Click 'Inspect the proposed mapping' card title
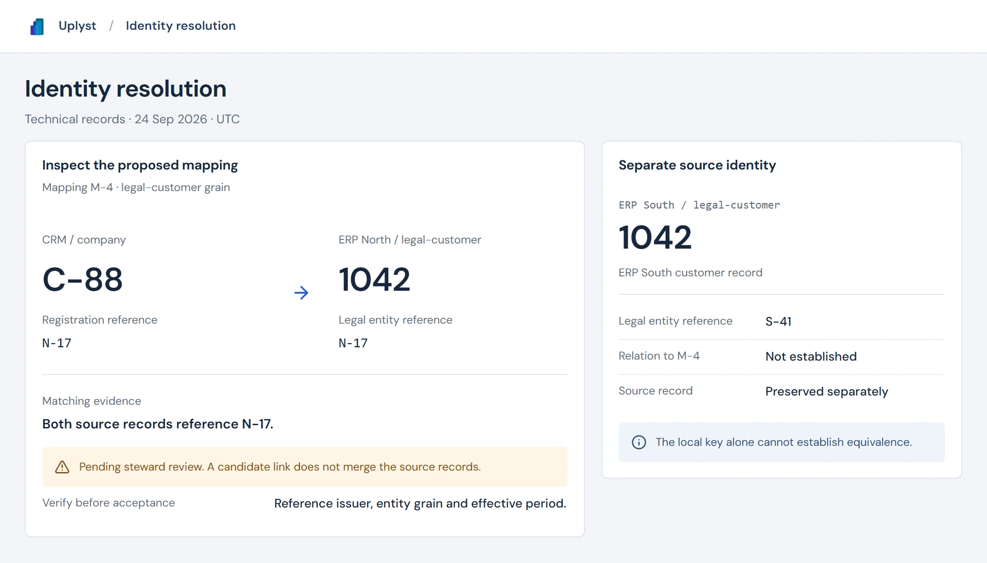Screen dimensions: 987x563 point(140,165)
